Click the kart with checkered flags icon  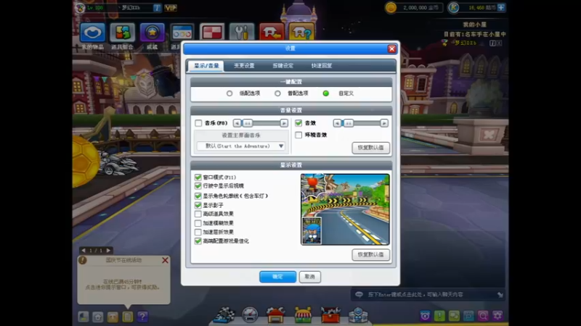tap(224, 315)
